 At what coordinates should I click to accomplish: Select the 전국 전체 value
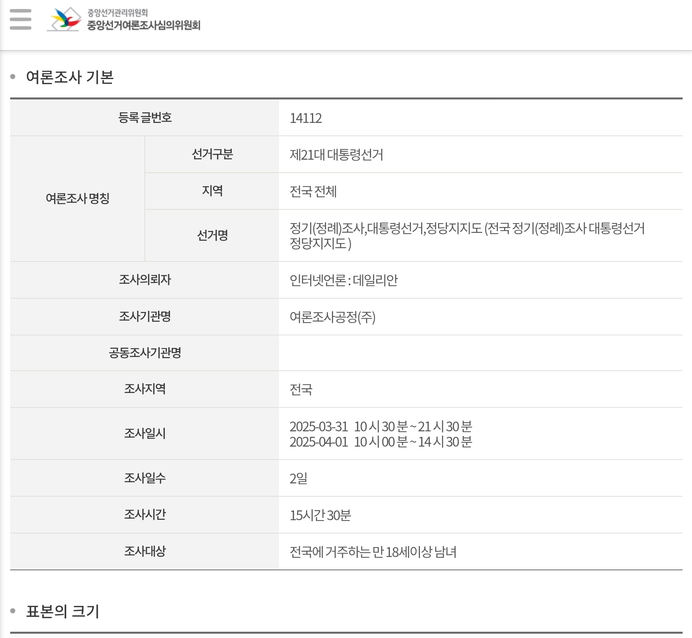pyautogui.click(x=313, y=192)
